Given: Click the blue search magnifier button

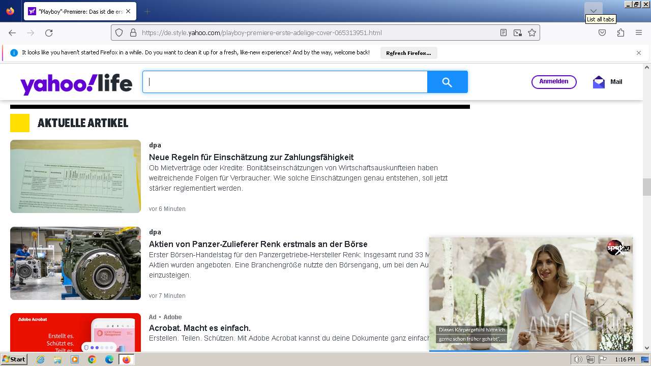Looking at the screenshot, I should (447, 82).
